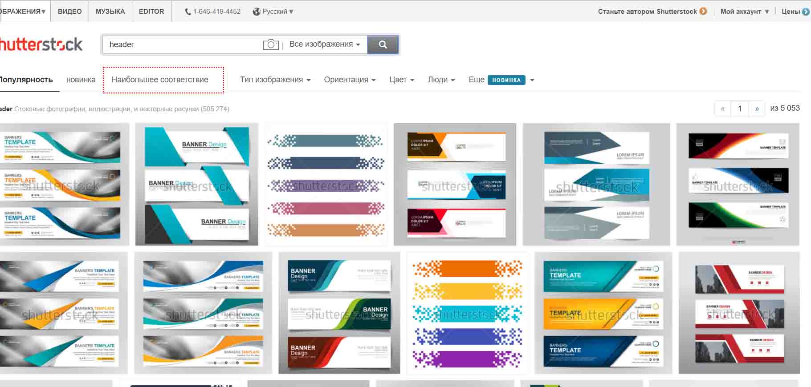Open the Тип изображения filter dropdown
811x387 pixels.
tap(275, 80)
